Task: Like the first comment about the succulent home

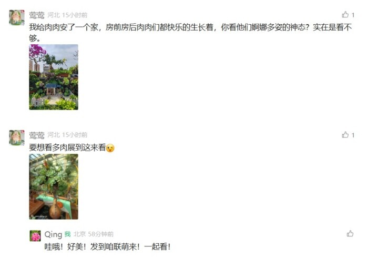Action: click(x=345, y=15)
